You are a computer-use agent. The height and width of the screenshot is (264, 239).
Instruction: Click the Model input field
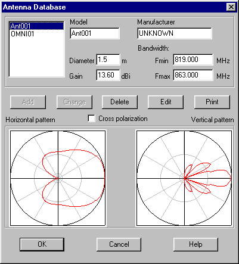pos(95,33)
